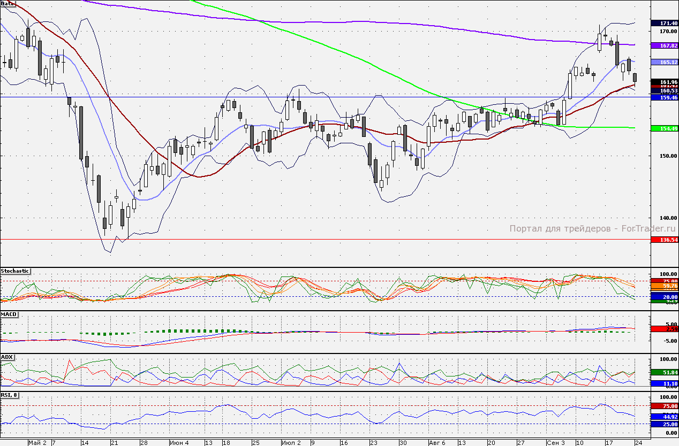Select the MACD indicator panel label
Screen dimensions: 679x446
tap(8, 314)
